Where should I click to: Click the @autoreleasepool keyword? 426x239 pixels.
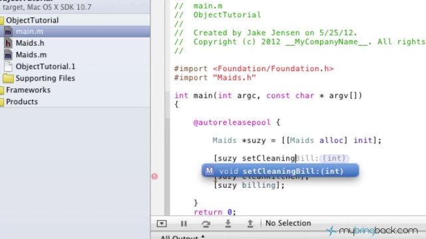click(232, 122)
